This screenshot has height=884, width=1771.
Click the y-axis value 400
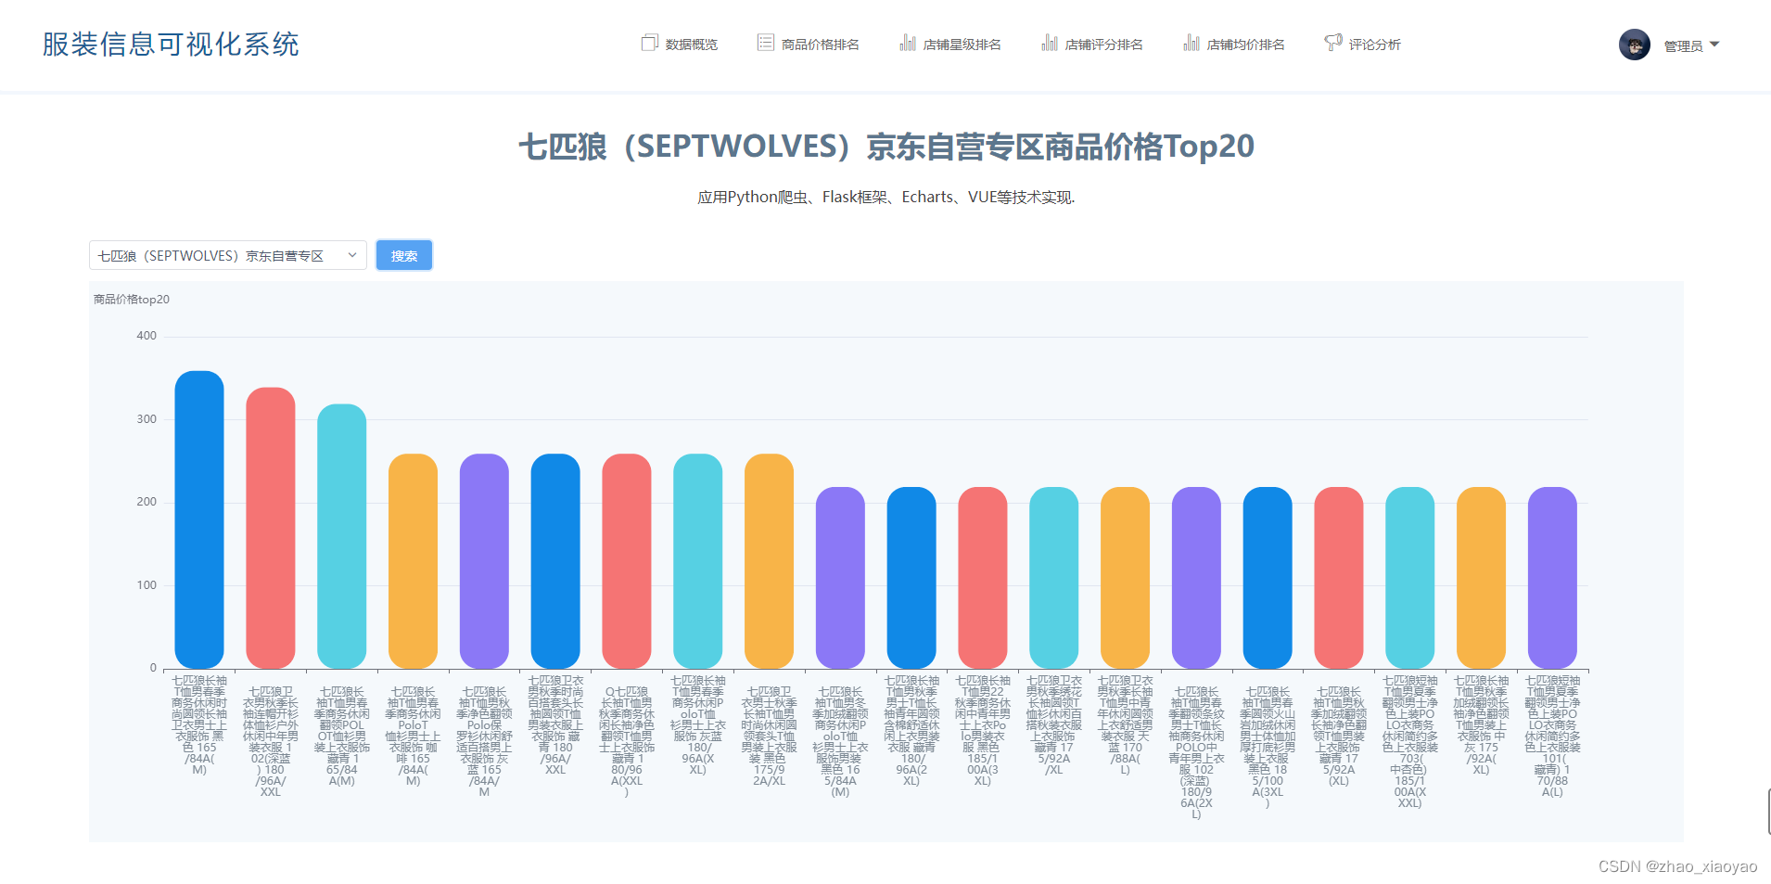147,336
